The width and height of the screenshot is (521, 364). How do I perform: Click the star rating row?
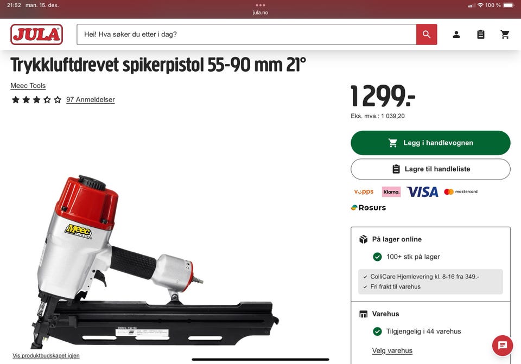pos(36,100)
